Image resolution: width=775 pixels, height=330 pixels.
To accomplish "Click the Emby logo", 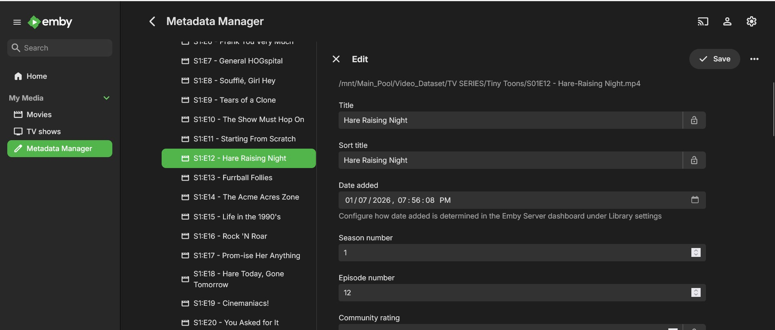I will point(50,22).
